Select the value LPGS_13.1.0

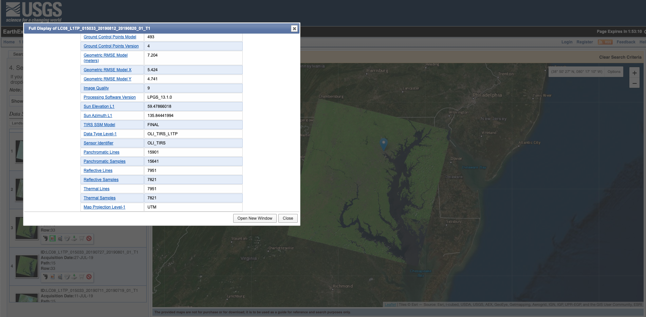click(160, 97)
